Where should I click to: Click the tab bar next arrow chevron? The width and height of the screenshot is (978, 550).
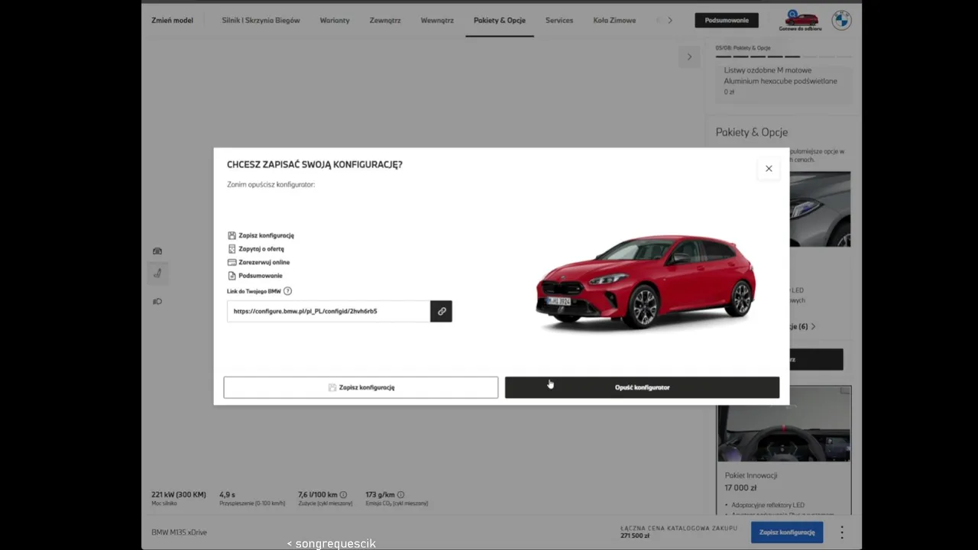click(670, 20)
